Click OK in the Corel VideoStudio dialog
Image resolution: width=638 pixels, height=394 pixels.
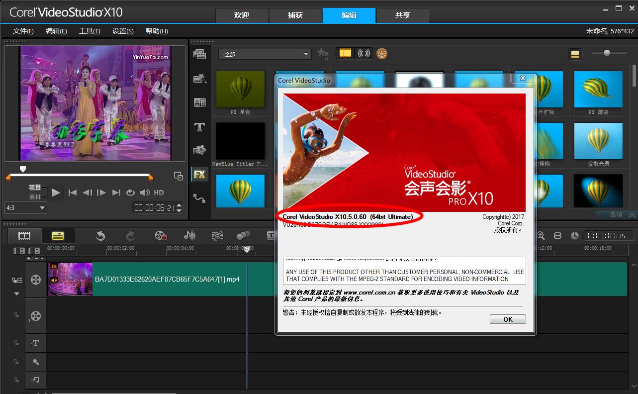508,319
